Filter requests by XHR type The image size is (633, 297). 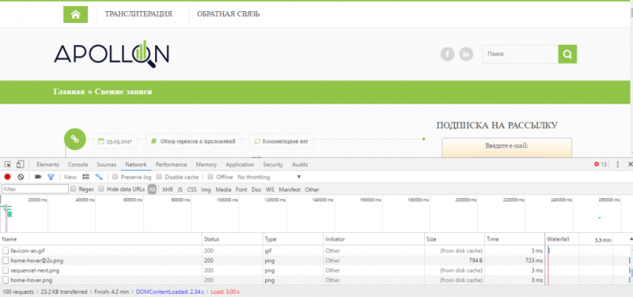tap(168, 190)
